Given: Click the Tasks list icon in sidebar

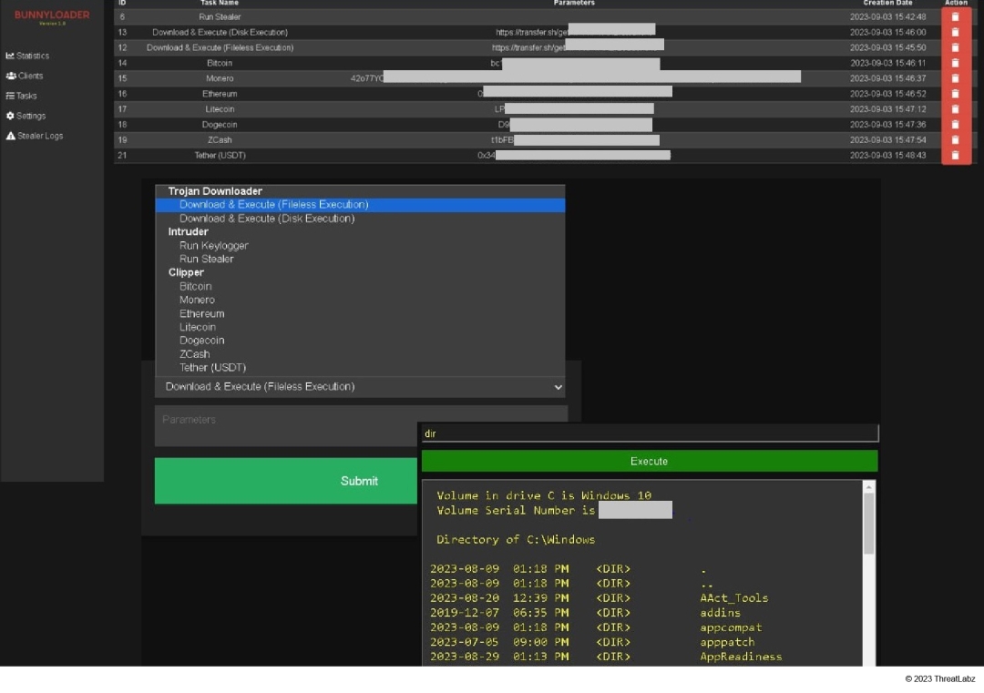Looking at the screenshot, I should pyautogui.click(x=10, y=96).
